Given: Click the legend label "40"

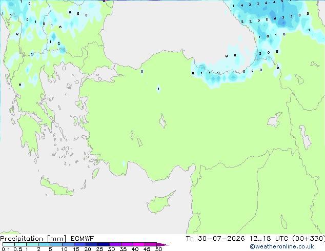Looking at the screenshot, I should pos(135,249).
